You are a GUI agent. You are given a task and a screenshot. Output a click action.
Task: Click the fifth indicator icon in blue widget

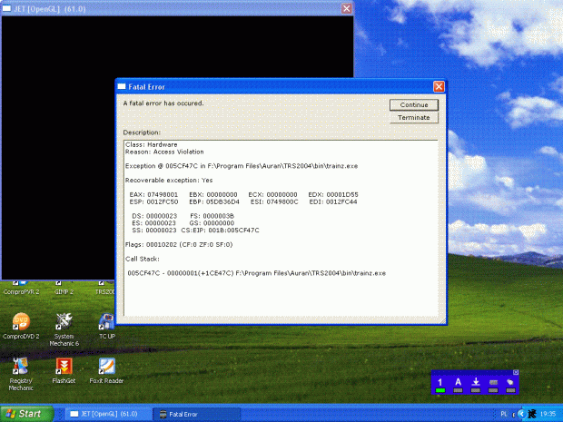tap(510, 385)
